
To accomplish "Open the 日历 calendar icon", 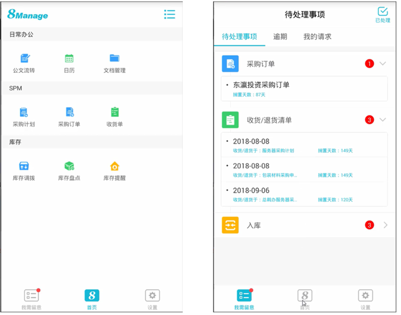I will pyautogui.click(x=69, y=59).
